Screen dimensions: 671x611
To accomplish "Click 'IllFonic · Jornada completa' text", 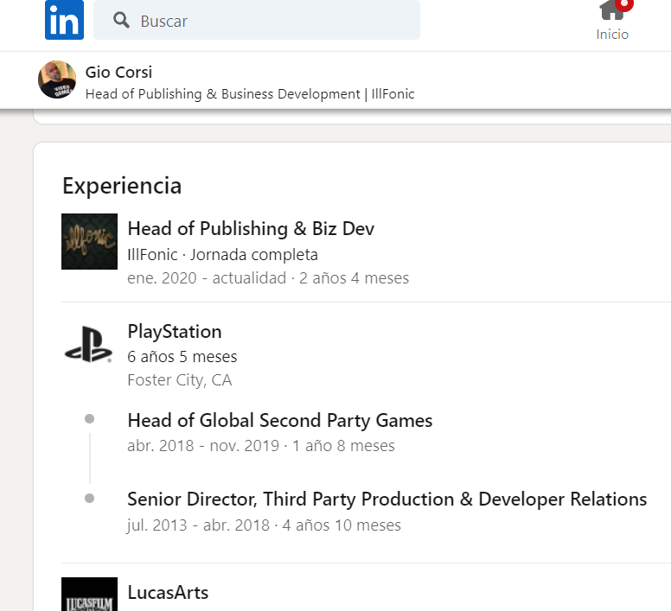I will tap(222, 255).
